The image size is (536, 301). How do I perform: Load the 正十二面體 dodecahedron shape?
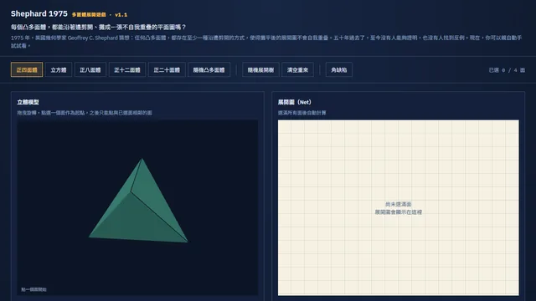pos(127,69)
